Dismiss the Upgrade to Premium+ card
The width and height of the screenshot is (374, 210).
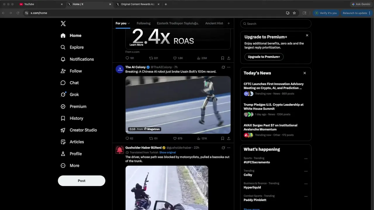[x=307, y=35]
